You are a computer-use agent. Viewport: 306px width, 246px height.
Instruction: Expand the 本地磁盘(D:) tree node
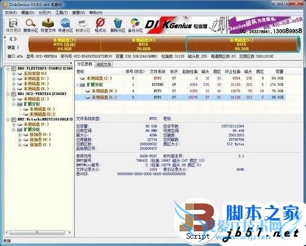click(x=13, y=84)
